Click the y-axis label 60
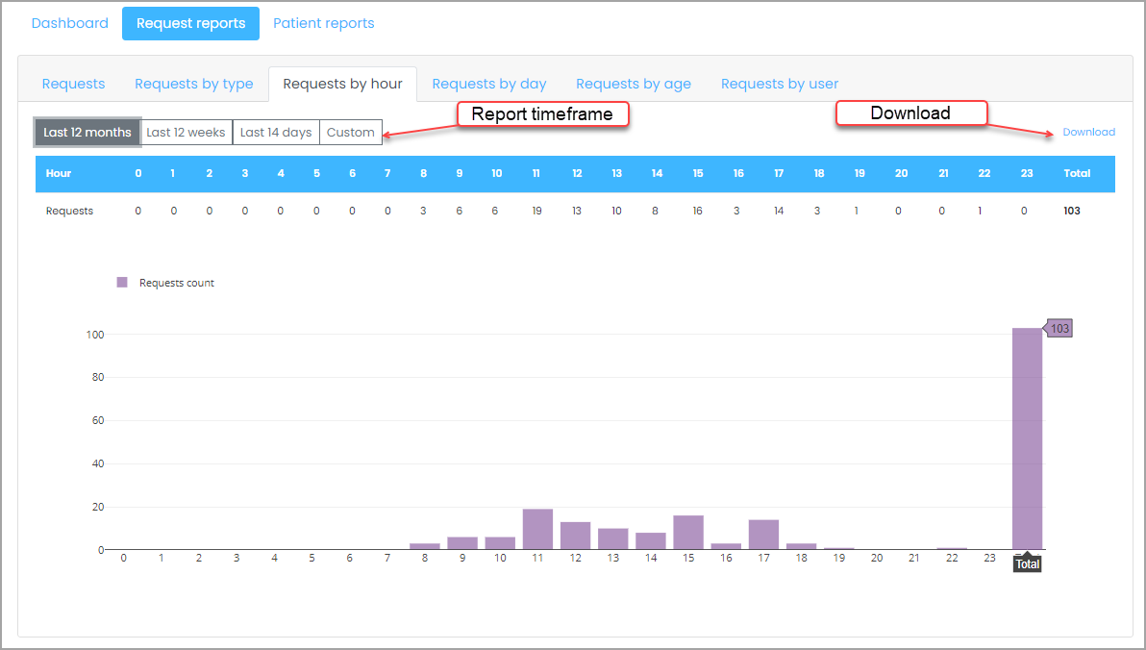The height and width of the screenshot is (650, 1146). point(98,420)
